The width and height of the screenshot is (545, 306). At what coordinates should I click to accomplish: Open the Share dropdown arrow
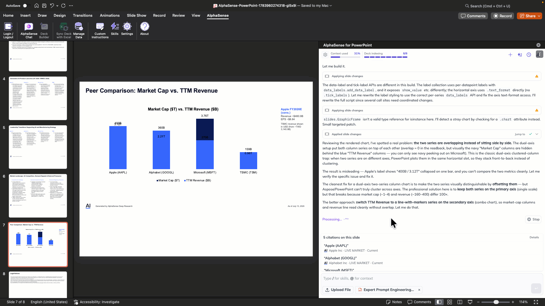(539, 16)
